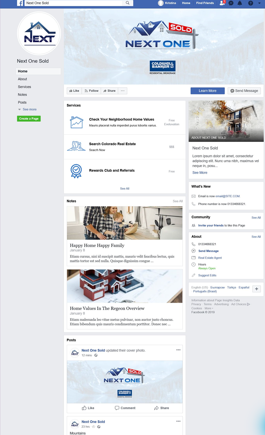Click See All in Community card
Screen dimensions: 265x435
(x=256, y=218)
